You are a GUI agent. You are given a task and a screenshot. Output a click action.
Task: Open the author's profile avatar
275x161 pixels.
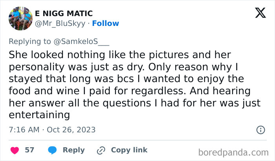(x=20, y=18)
